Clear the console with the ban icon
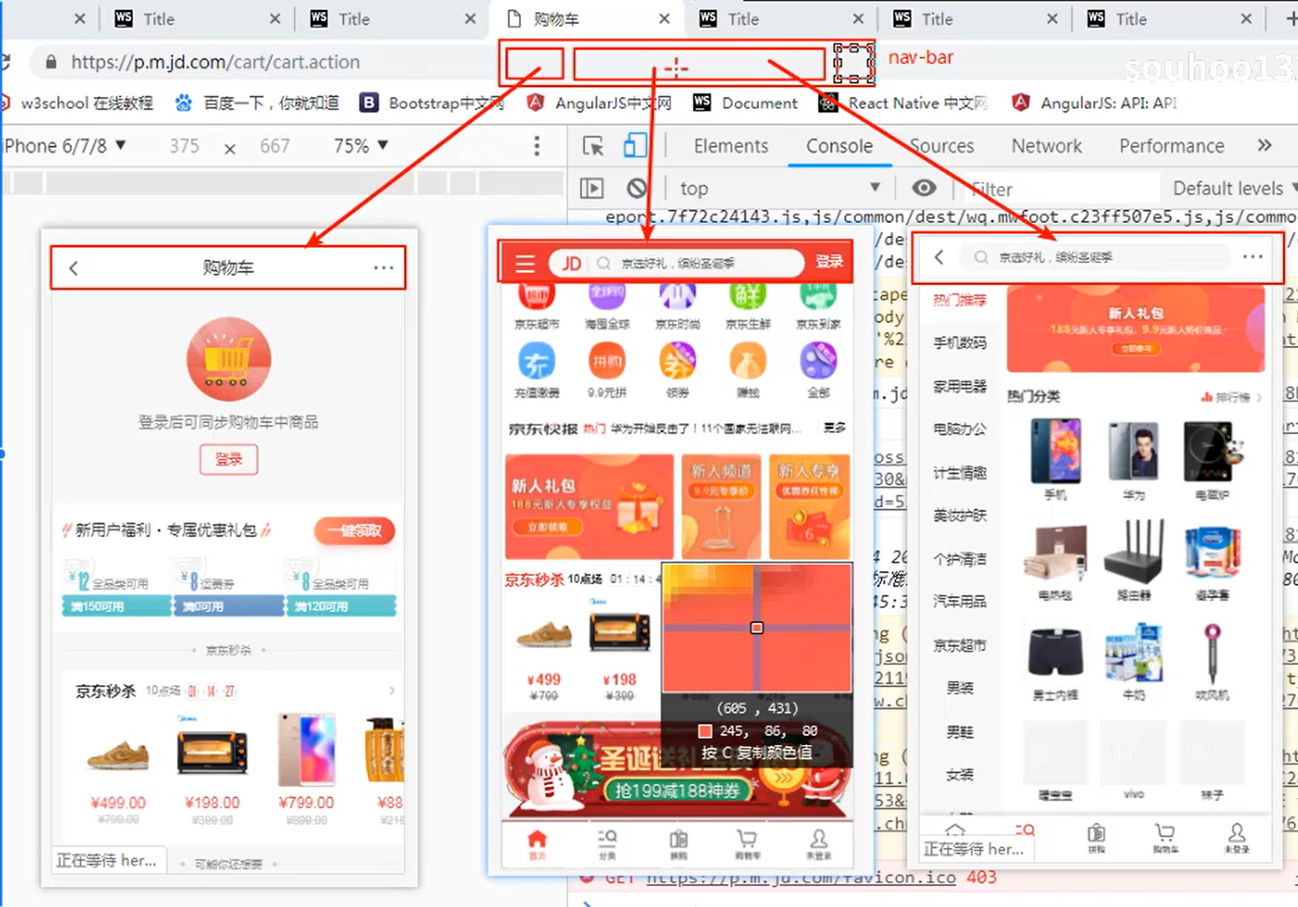This screenshot has width=1298, height=907. click(x=636, y=189)
